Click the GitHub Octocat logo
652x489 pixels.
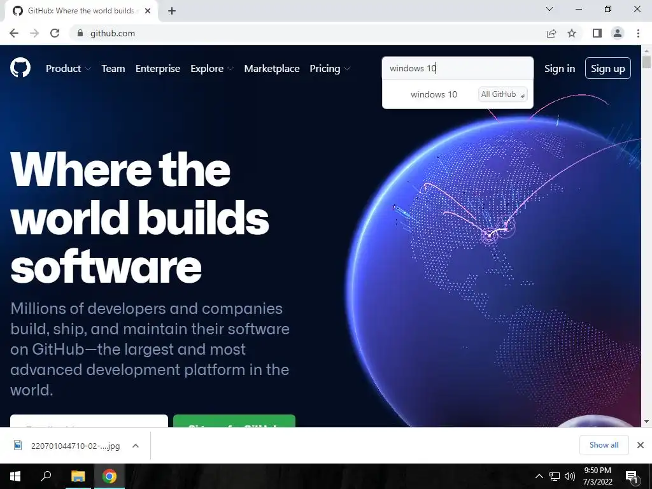pyautogui.click(x=20, y=68)
